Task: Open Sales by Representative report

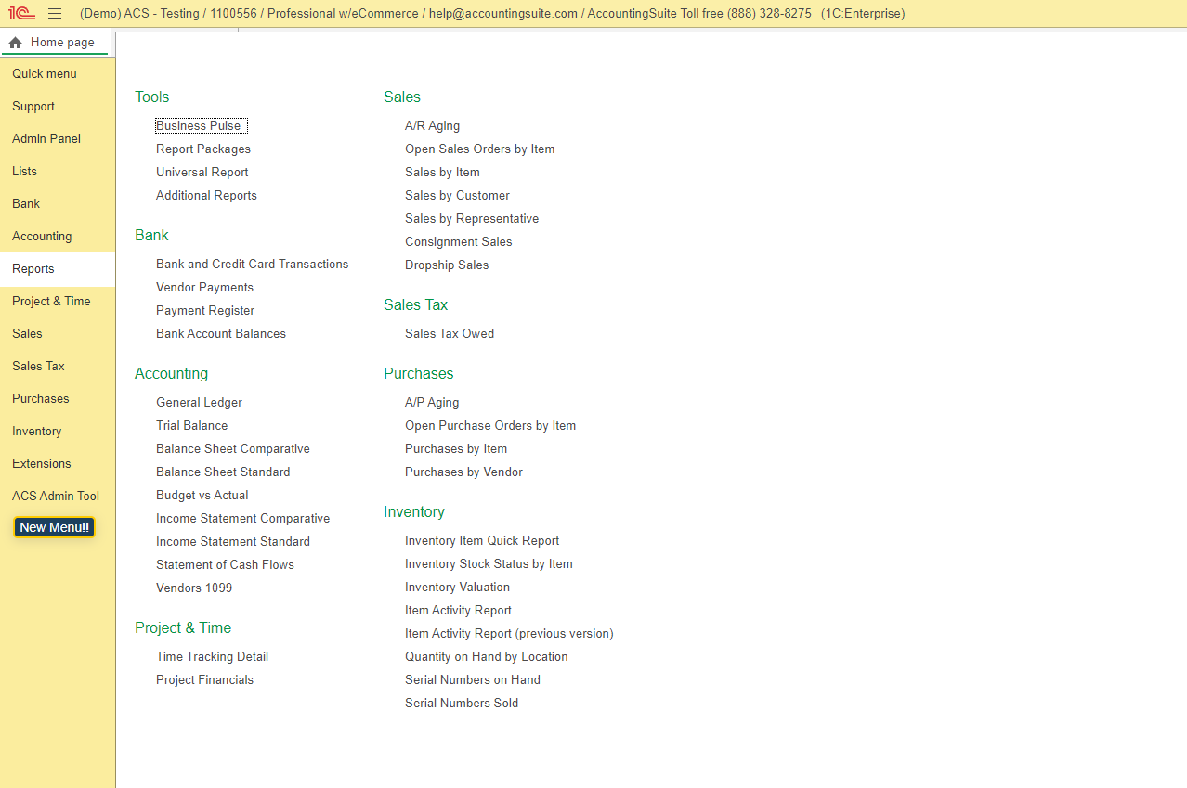Action: pyautogui.click(x=472, y=219)
